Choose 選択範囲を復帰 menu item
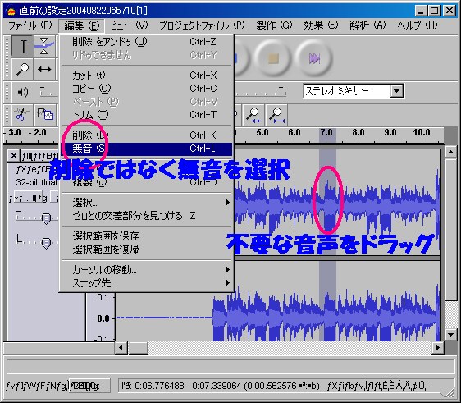461x403 pixels. 146,250
